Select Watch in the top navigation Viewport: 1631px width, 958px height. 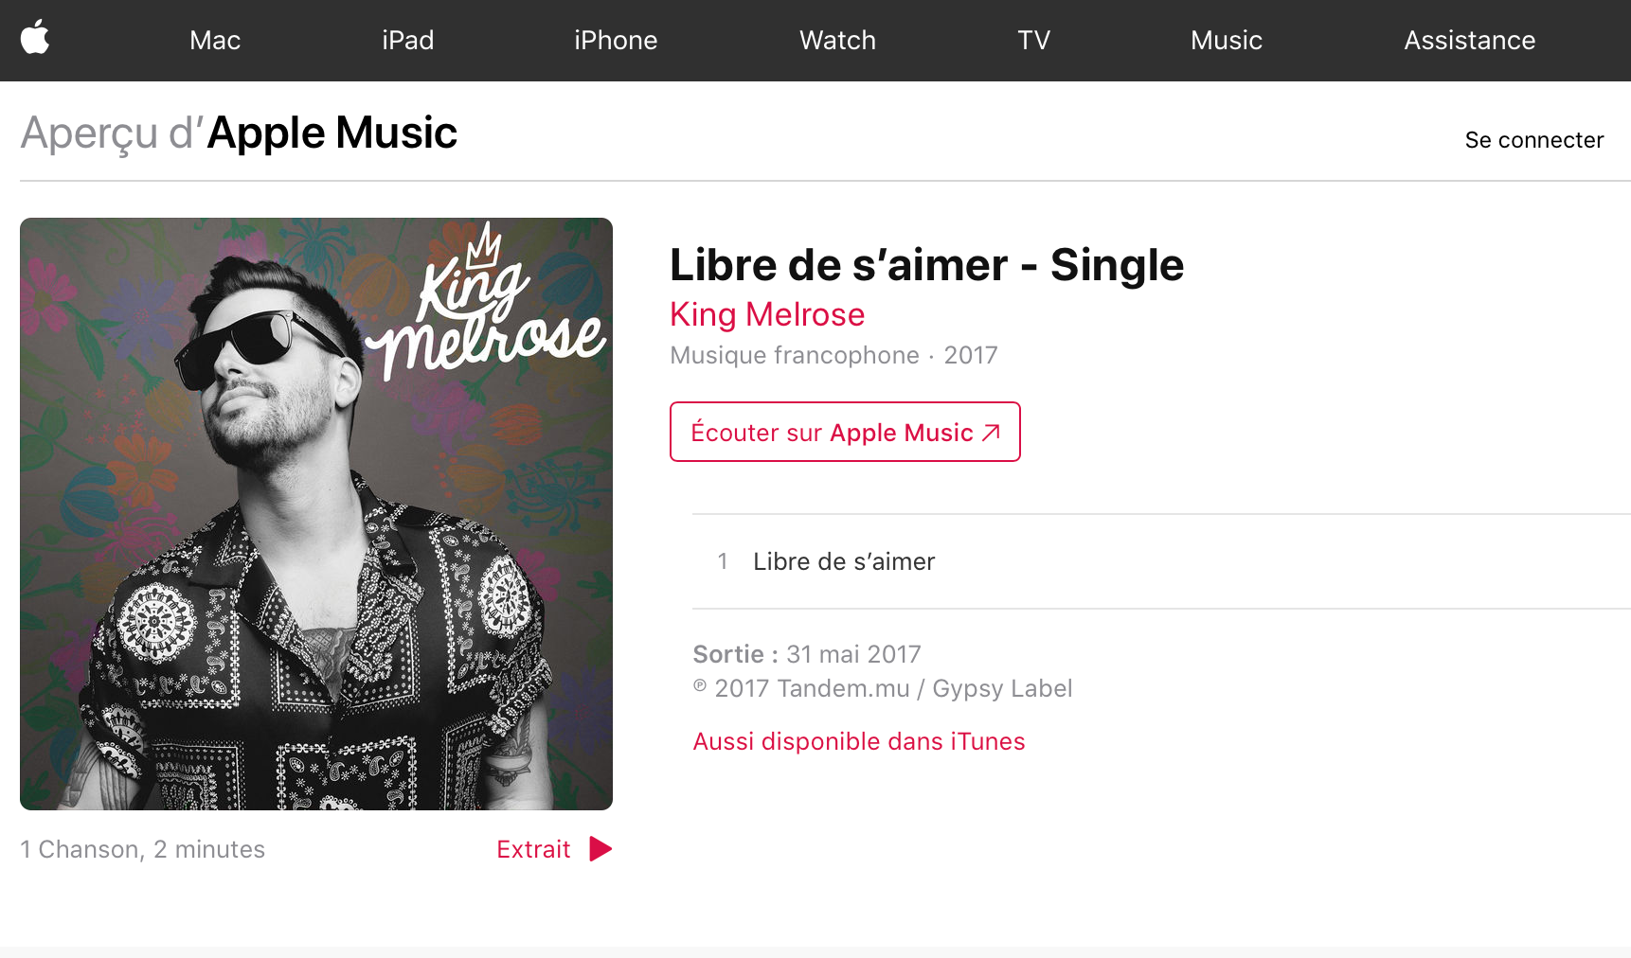(838, 40)
